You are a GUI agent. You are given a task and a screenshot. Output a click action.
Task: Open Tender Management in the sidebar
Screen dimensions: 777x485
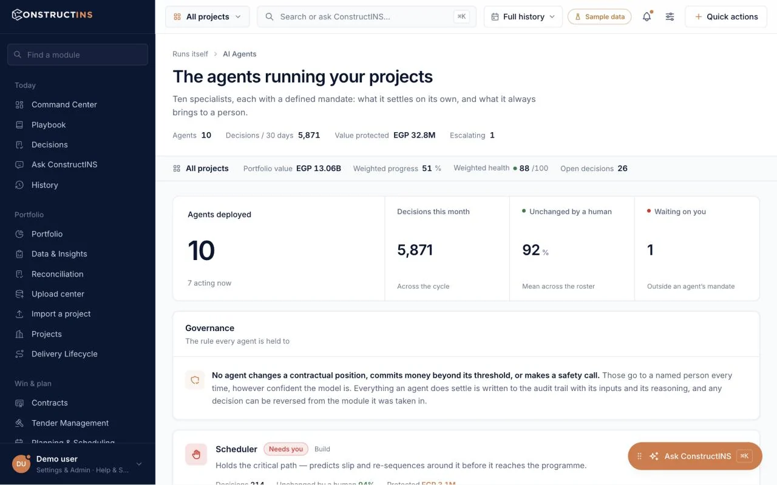point(78,423)
